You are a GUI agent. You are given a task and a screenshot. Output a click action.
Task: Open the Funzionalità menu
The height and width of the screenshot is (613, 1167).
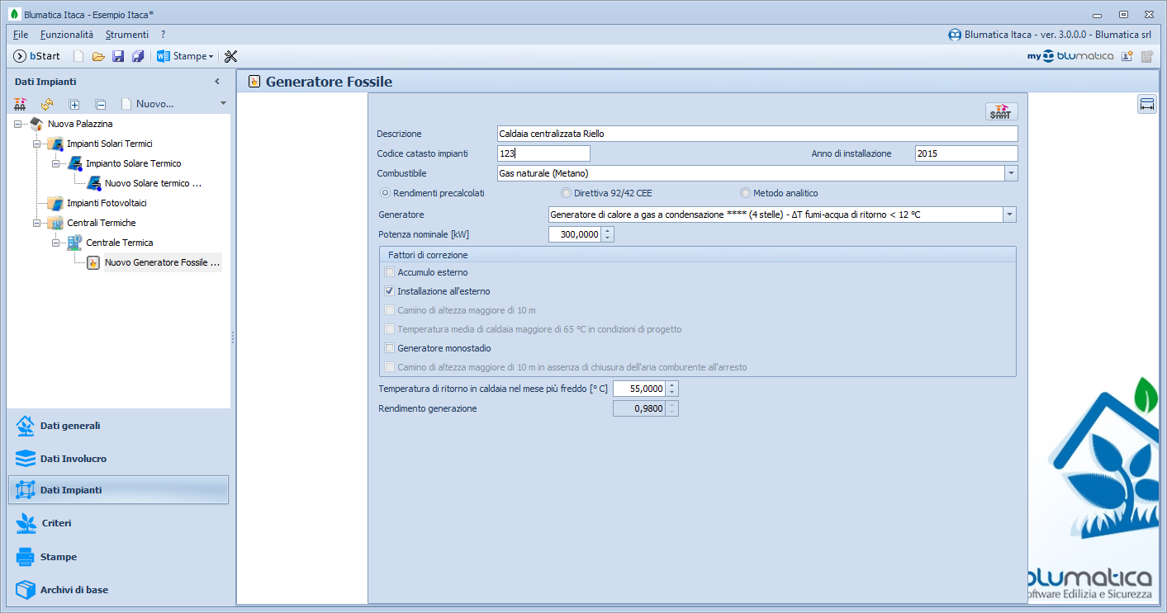pyautogui.click(x=67, y=35)
